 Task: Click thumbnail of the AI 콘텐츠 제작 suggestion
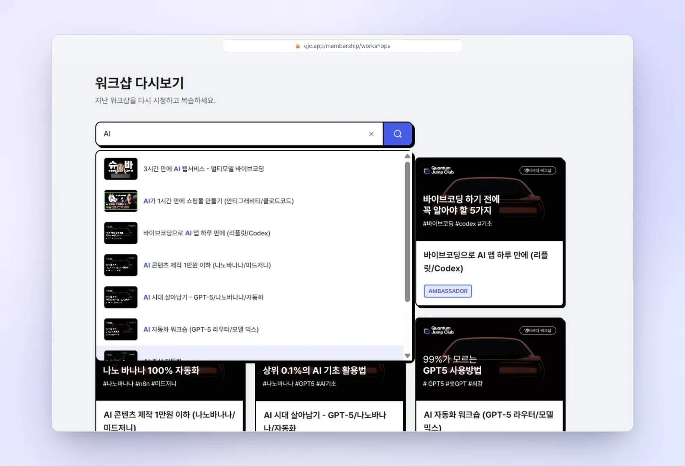[x=121, y=265]
